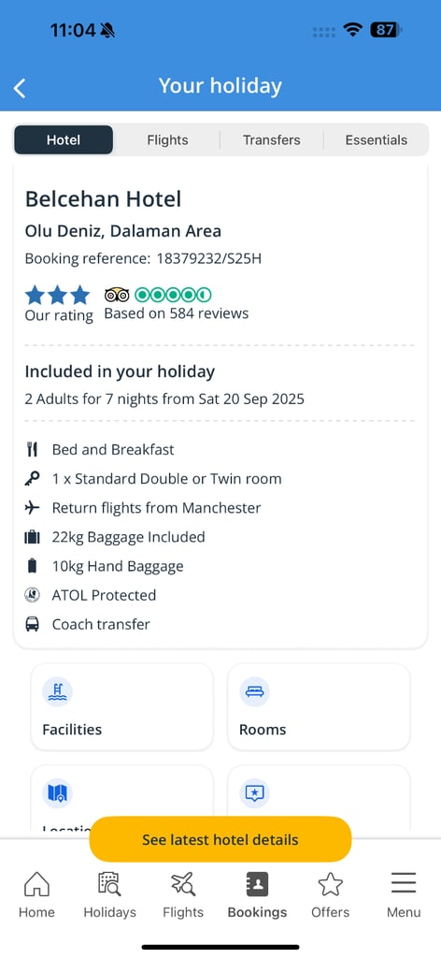The image size is (441, 958).
Task: Tap the Belcehan Hotel title
Action: point(103,199)
